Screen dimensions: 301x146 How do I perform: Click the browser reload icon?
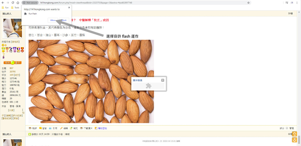[x=13, y=3]
